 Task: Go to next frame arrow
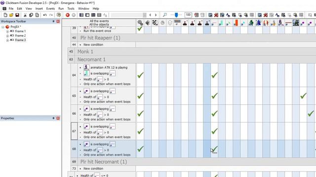tap(156, 15)
